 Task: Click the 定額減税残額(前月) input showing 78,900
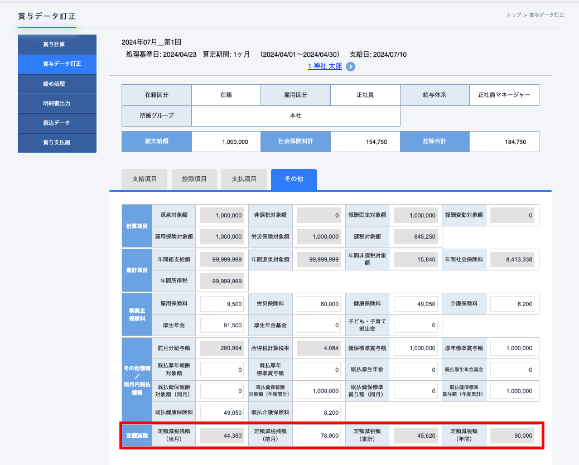click(x=319, y=435)
